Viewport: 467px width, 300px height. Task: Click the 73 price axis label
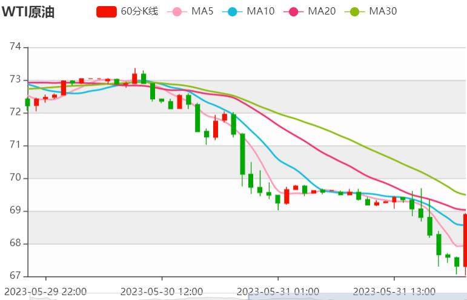pos(15,79)
